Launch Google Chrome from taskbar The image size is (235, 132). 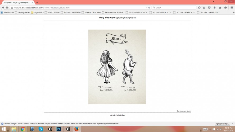coord(23,129)
